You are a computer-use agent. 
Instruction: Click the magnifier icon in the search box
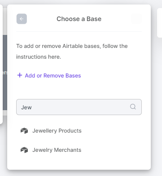(x=133, y=107)
